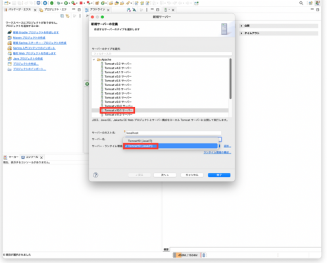
Task: Click the server type list scrollbar
Action: click(230, 78)
